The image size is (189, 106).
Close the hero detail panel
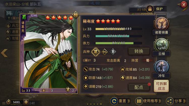[184, 5]
